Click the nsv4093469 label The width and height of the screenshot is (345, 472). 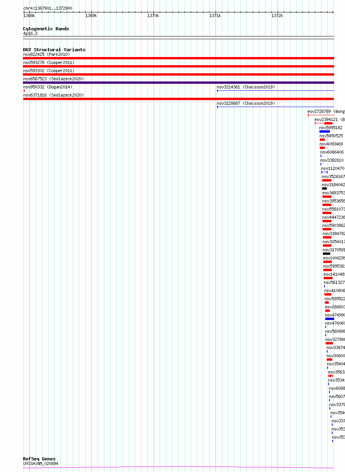(x=331, y=144)
